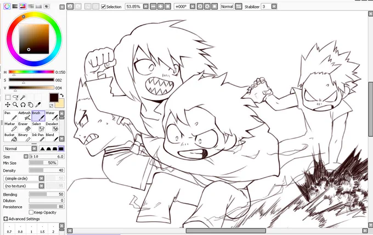
Task: Open the rotation angle dropdown
Action: tap(193, 7)
